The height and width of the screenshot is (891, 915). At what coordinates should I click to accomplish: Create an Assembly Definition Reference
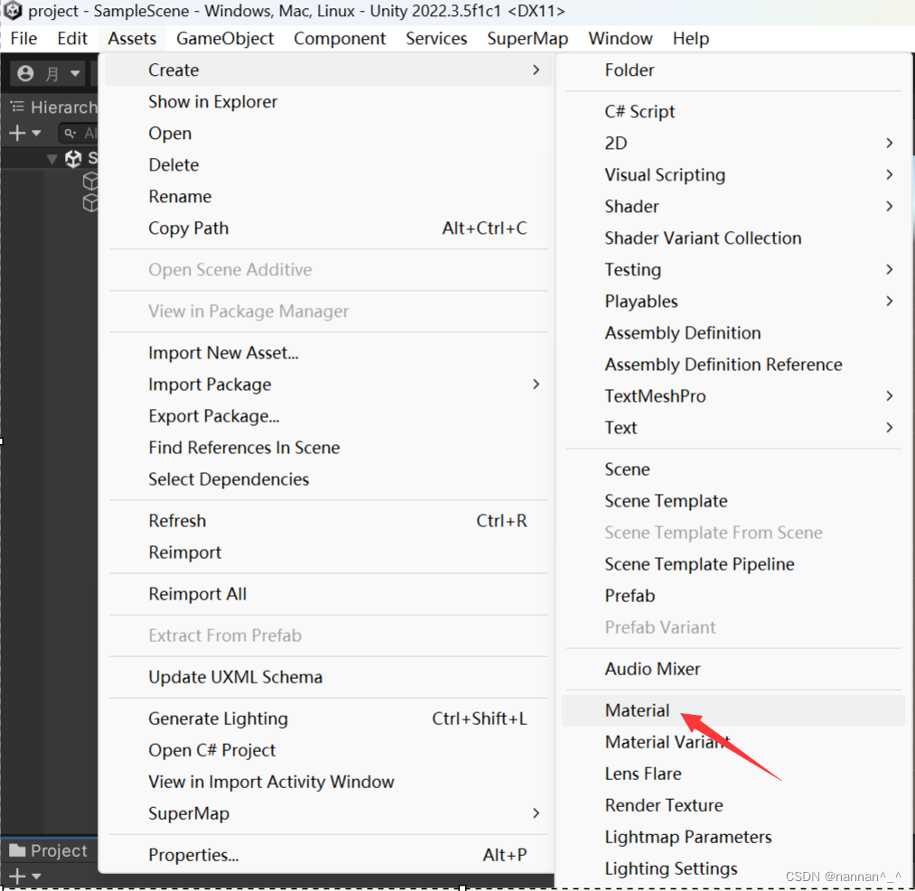733,365
